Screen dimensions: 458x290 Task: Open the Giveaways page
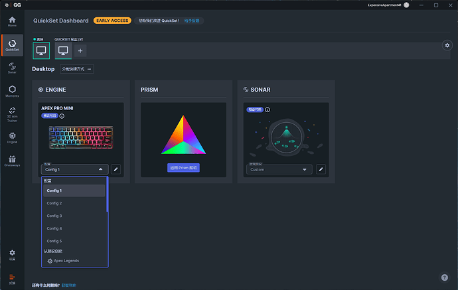pos(12,161)
